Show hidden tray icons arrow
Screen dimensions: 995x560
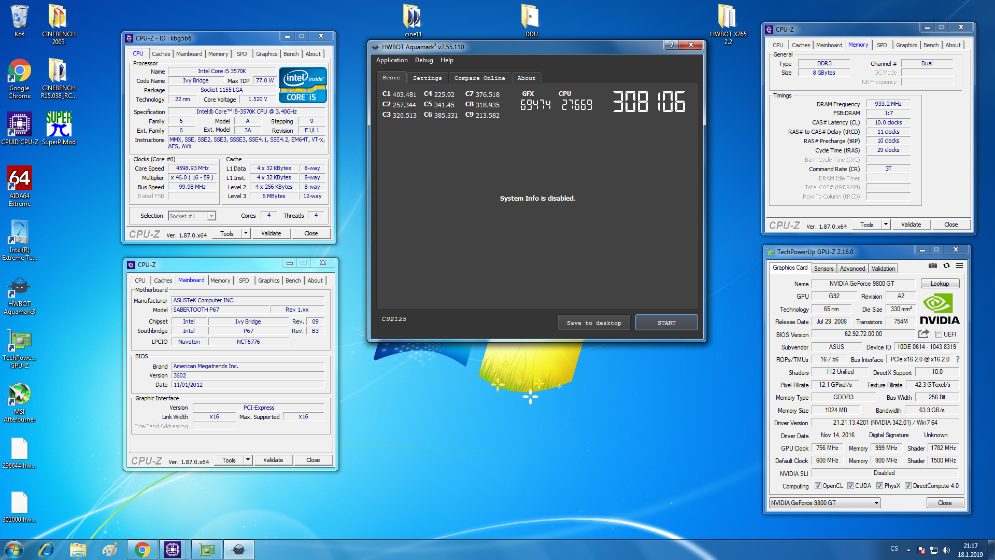pyautogui.click(x=908, y=550)
